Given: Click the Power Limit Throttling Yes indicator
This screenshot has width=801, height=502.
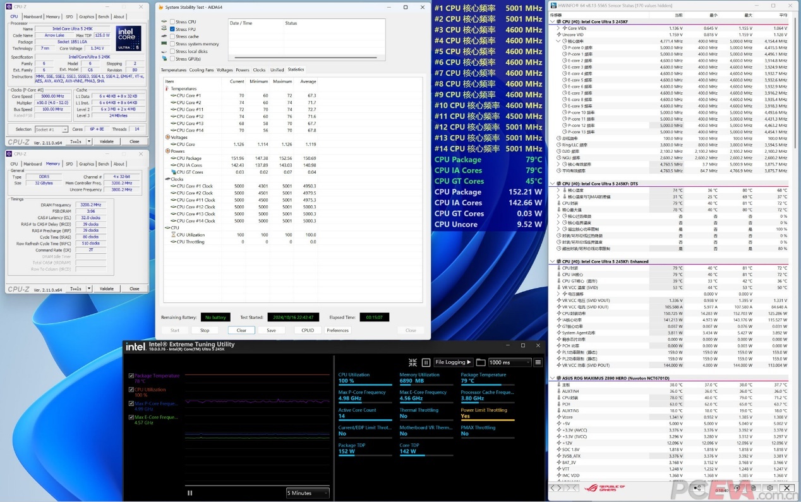Looking at the screenshot, I should coord(488,414).
